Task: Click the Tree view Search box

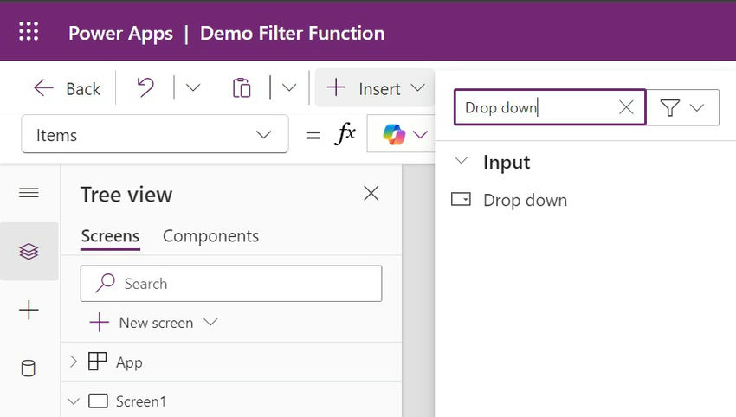Action: point(231,283)
